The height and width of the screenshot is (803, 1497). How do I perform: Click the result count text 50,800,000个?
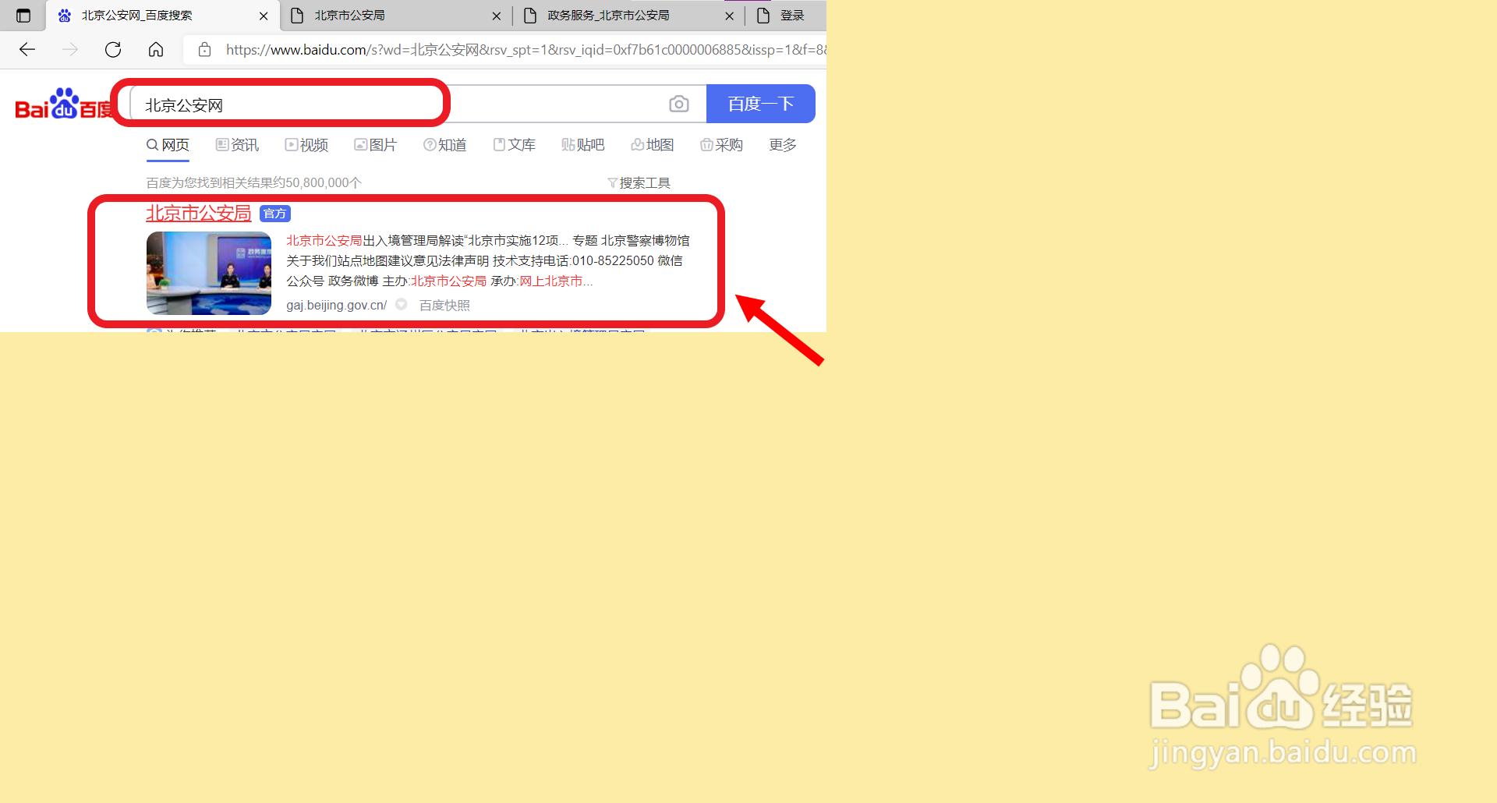323,182
